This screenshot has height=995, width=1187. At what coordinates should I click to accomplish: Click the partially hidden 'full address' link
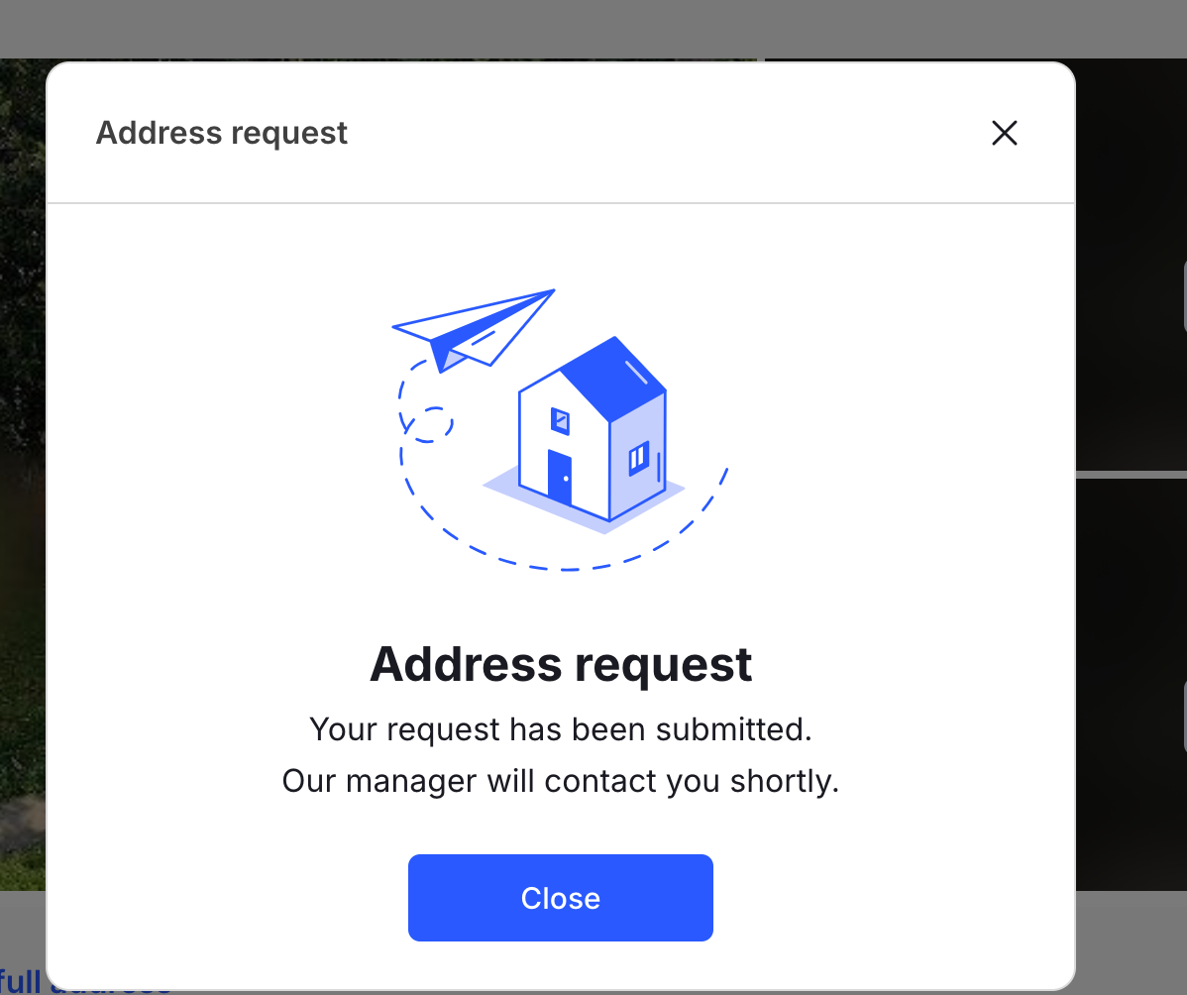[23, 981]
